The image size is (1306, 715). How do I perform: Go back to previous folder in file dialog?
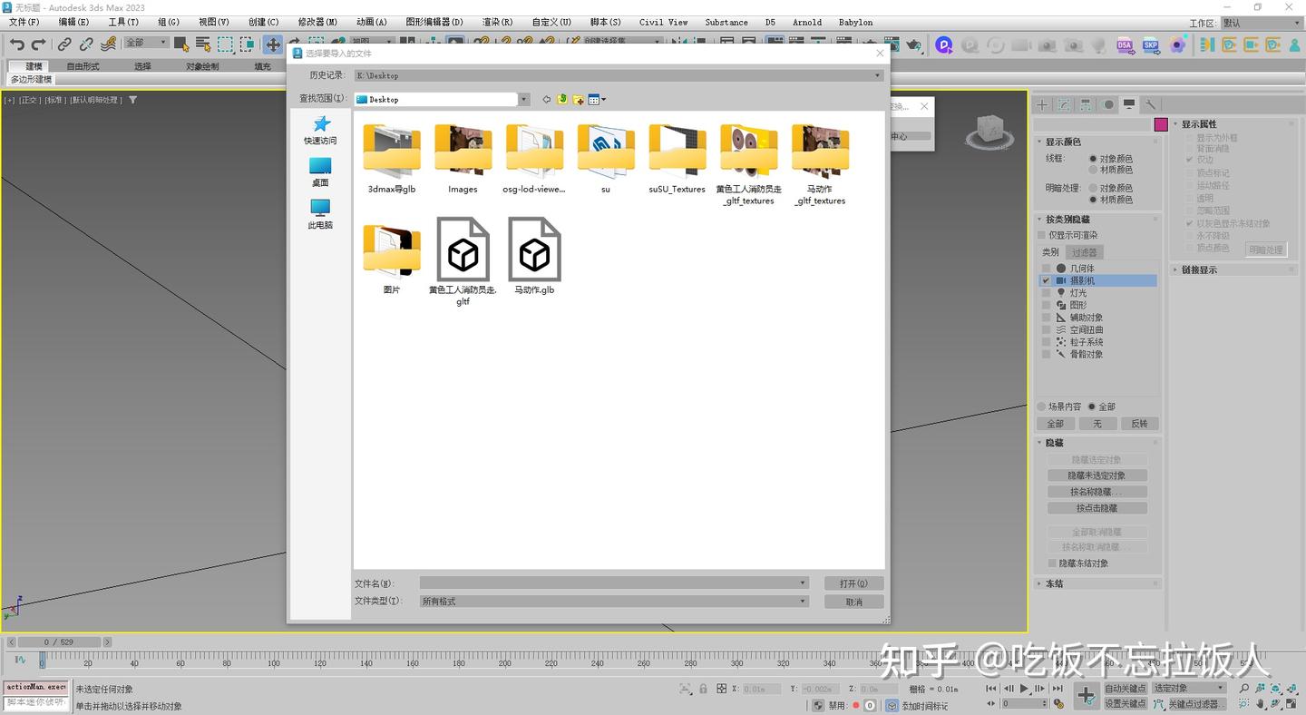(x=546, y=99)
